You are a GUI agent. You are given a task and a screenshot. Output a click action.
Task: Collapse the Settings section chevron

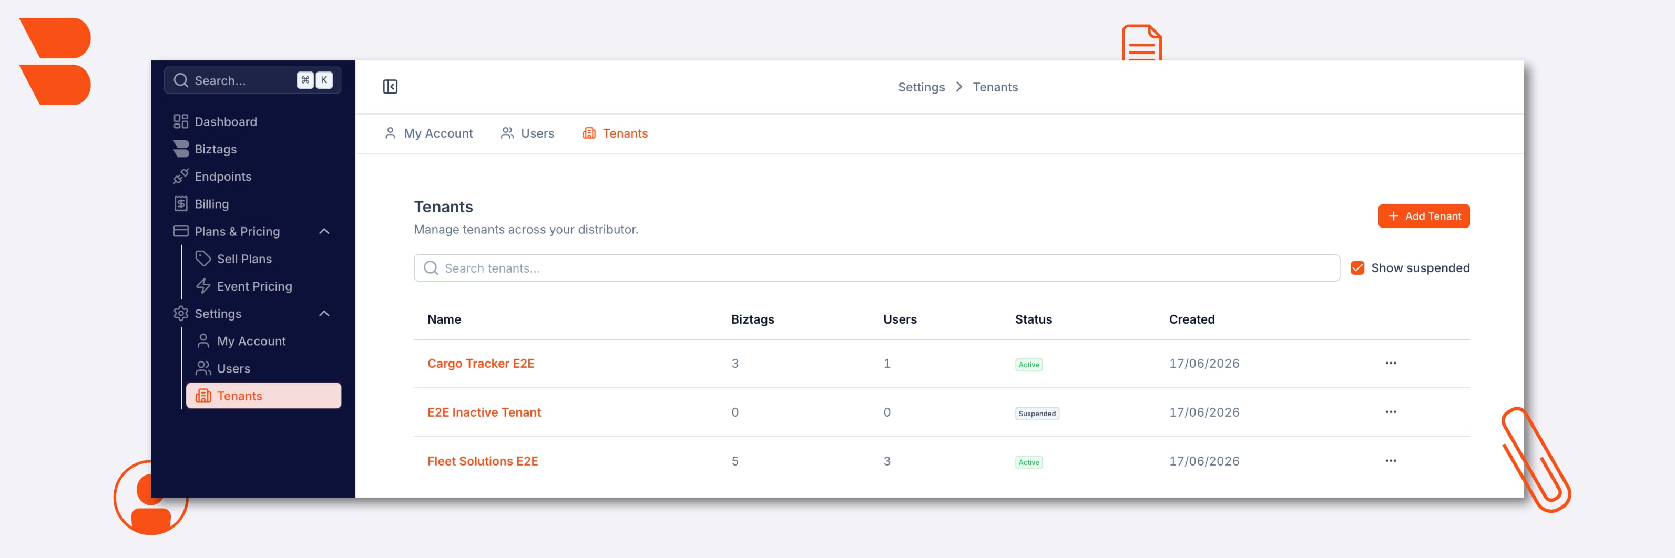[324, 314]
